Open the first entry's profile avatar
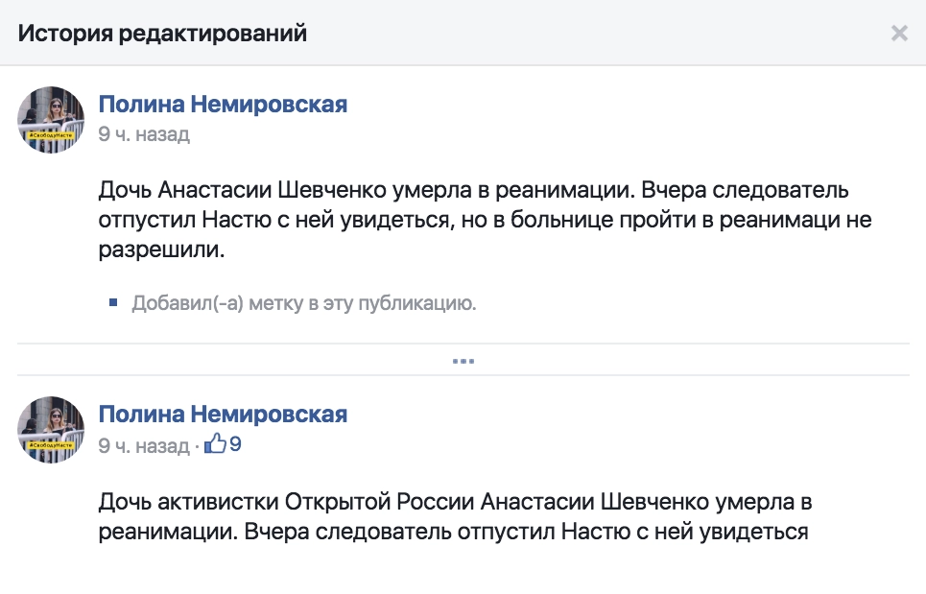This screenshot has height=594, width=926. click(x=52, y=119)
